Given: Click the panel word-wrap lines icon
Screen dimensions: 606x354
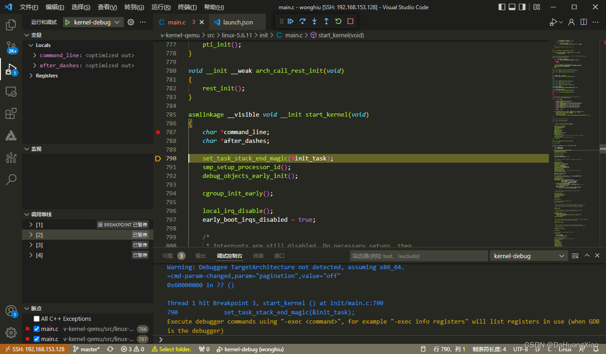Looking at the screenshot, I should click(575, 255).
